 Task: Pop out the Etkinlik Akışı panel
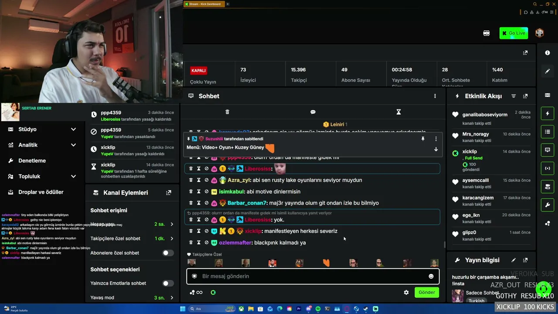pyautogui.click(x=525, y=96)
